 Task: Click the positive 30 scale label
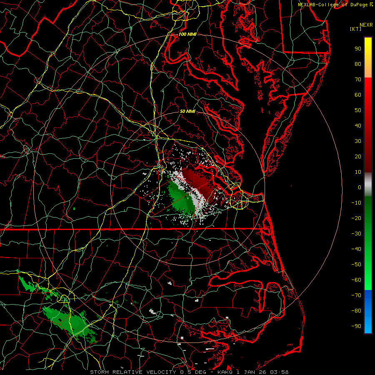(x=358, y=141)
